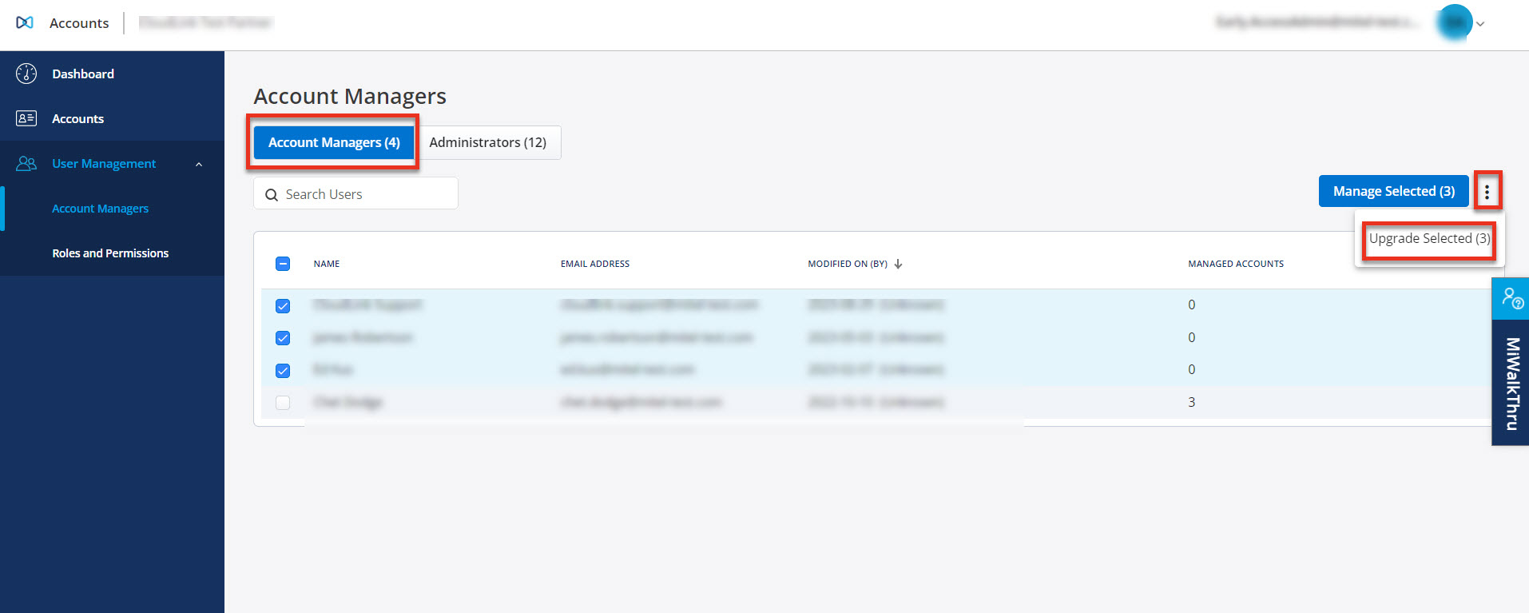Toggle the select-all checkbox in table header
The height and width of the screenshot is (613, 1529).
(x=283, y=264)
